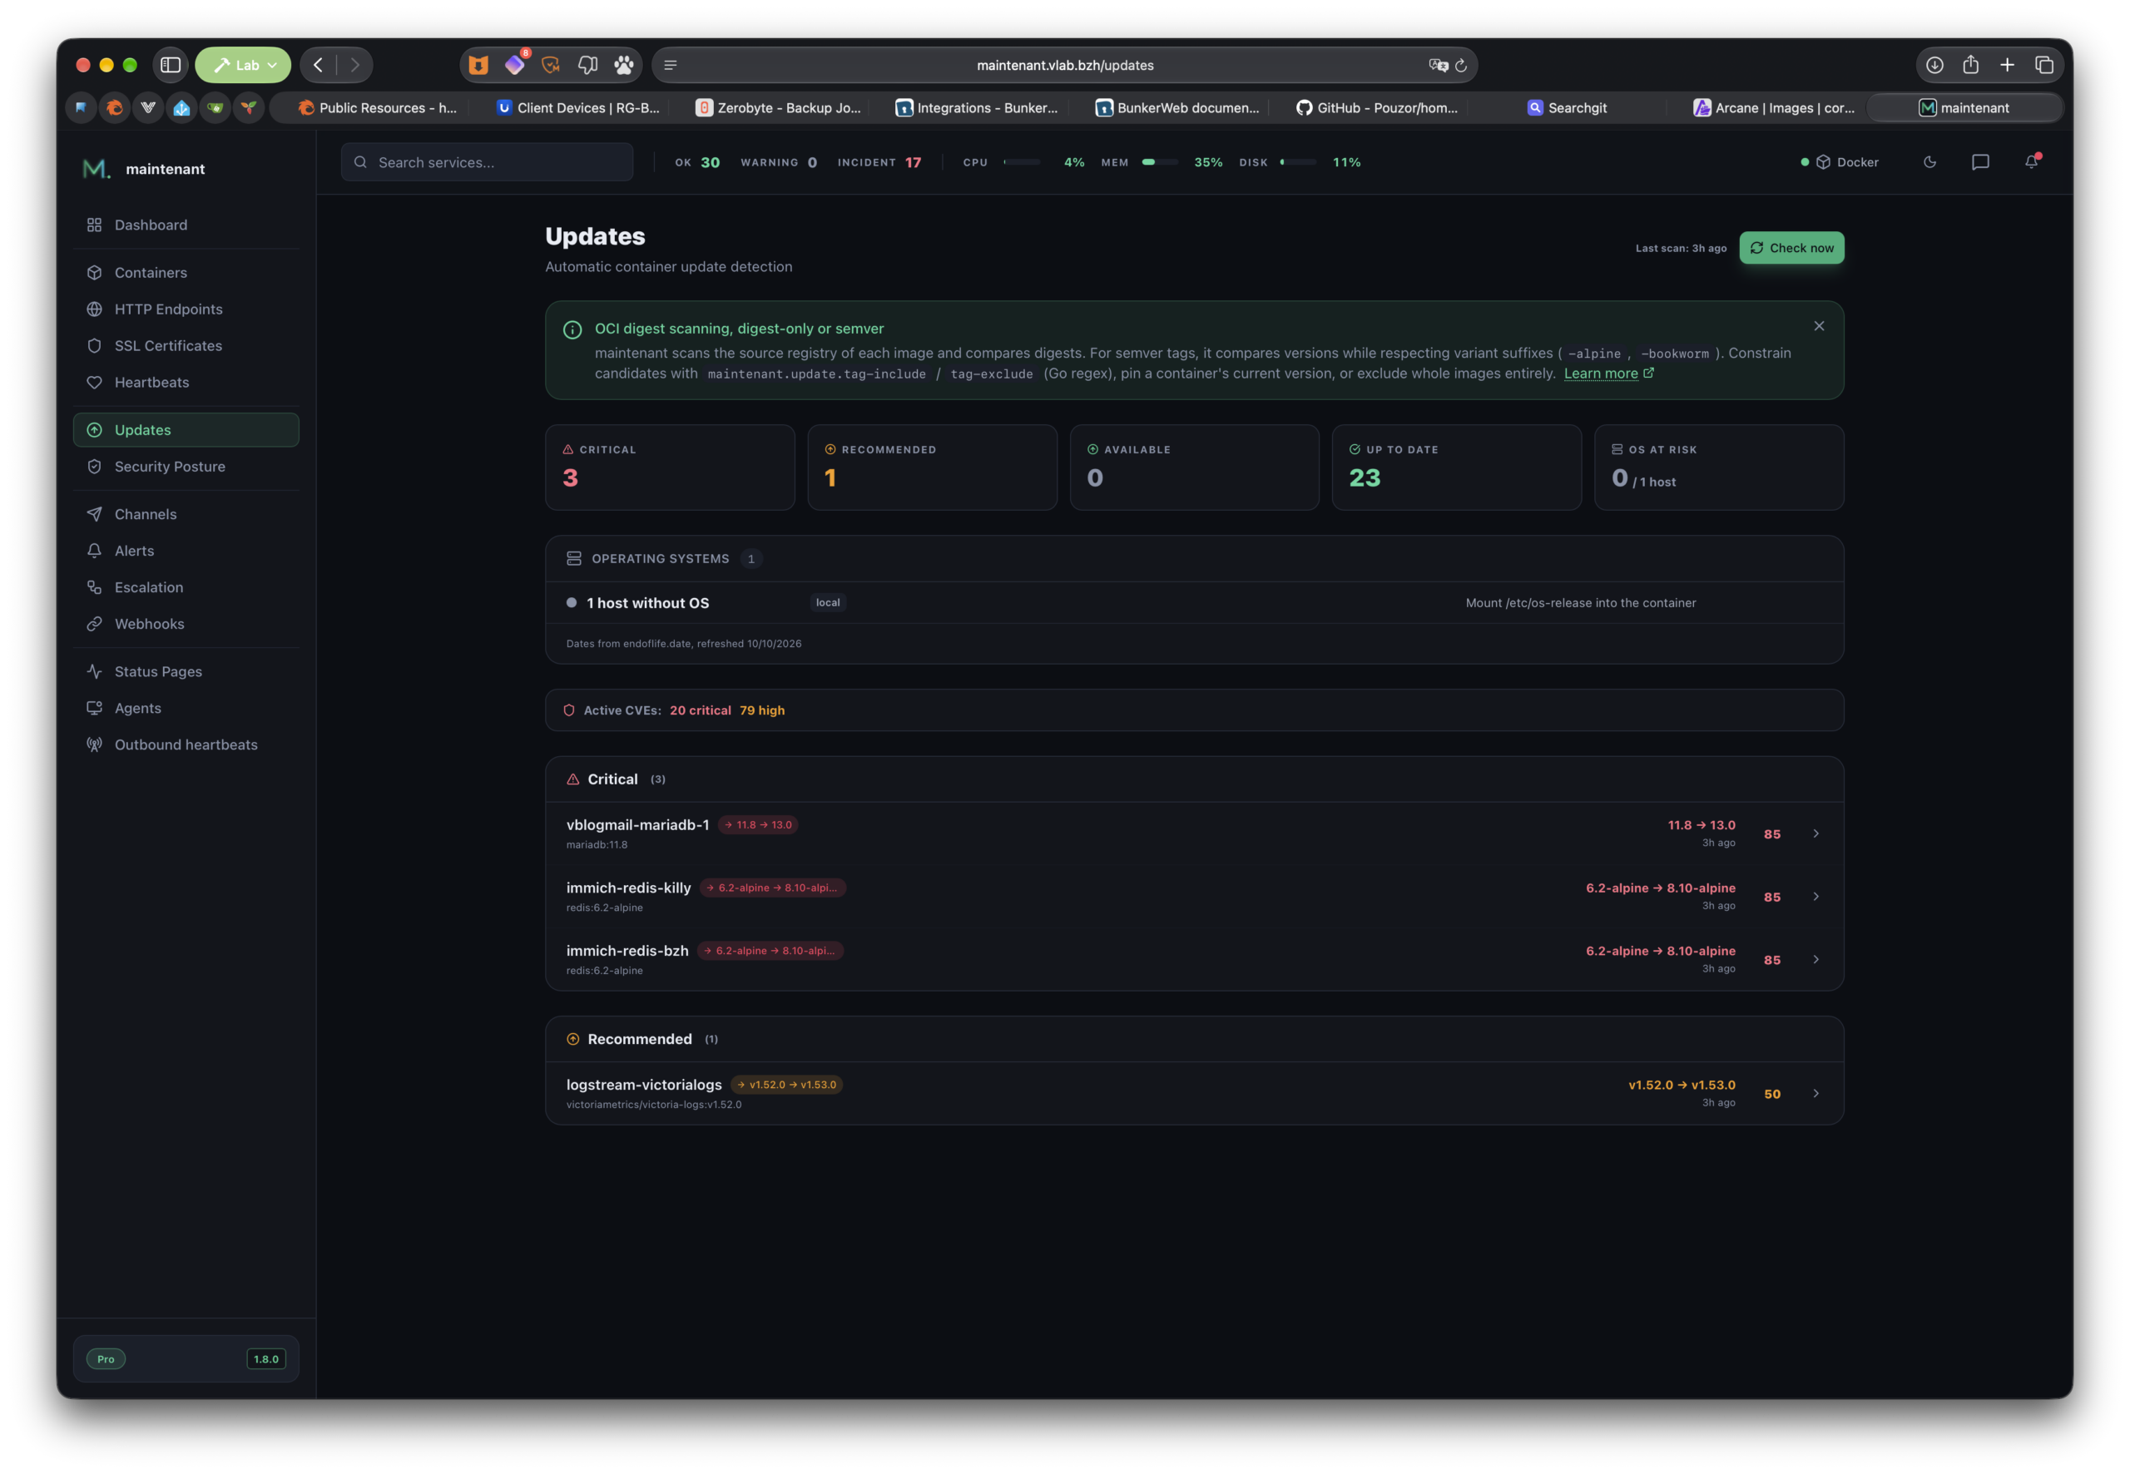Dismiss the OCI digest scanning banner

[x=1818, y=326]
